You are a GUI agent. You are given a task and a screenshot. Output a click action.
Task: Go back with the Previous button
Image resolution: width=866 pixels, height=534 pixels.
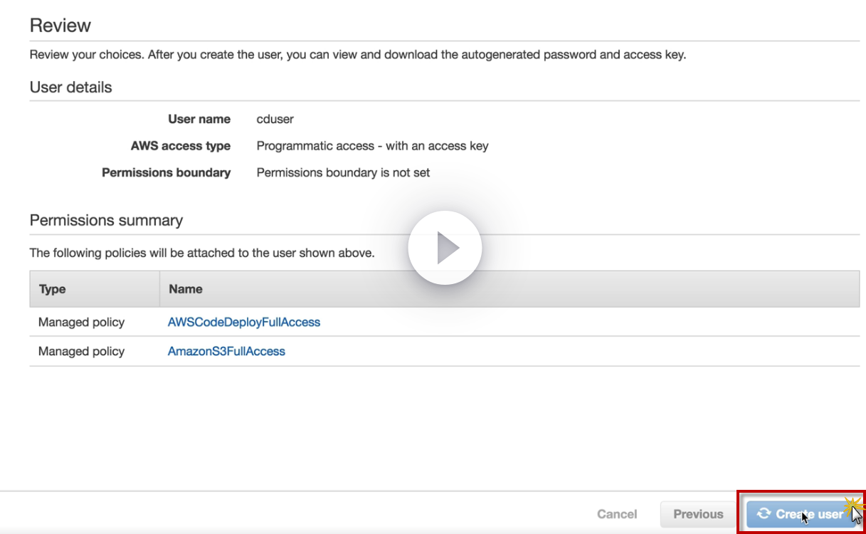698,514
